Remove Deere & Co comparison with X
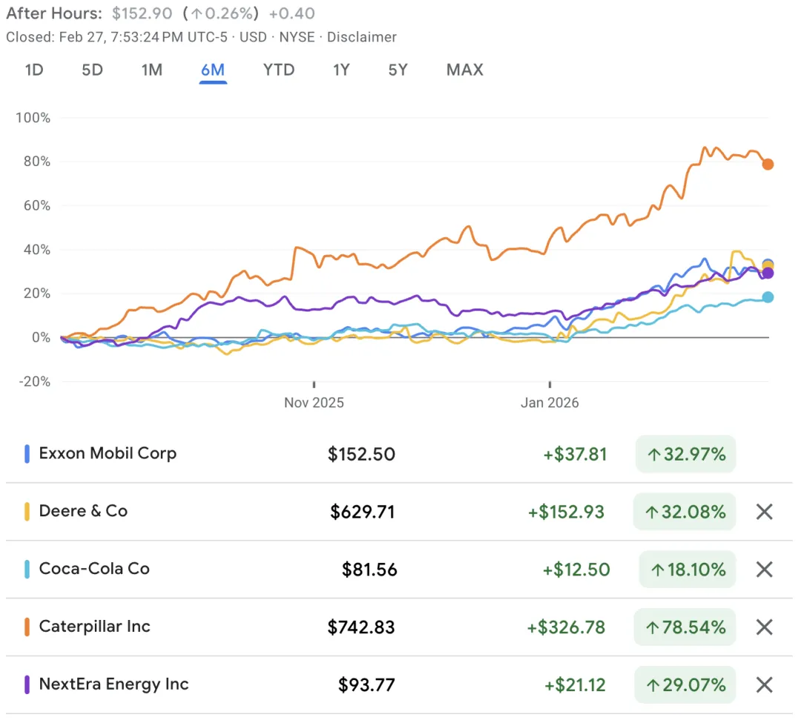The image size is (801, 723). [764, 512]
